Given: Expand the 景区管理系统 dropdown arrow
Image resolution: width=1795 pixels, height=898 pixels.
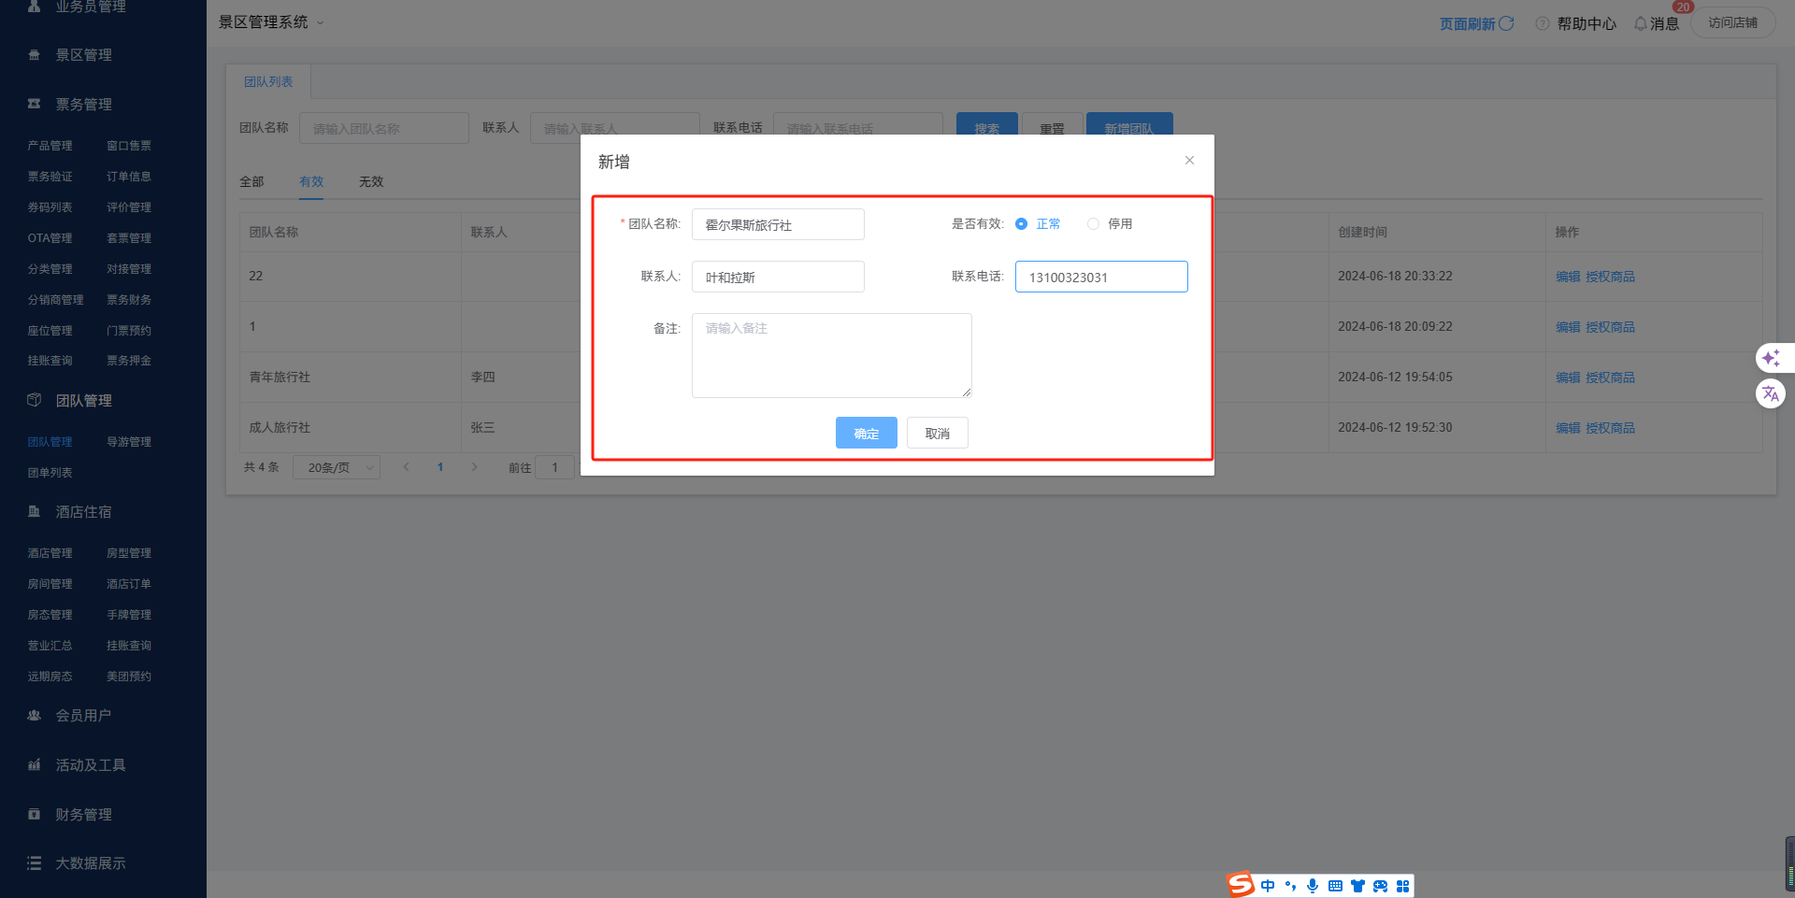Looking at the screenshot, I should (320, 23).
